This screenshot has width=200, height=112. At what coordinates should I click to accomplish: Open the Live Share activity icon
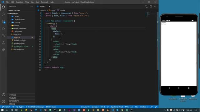[x=3, y=50]
